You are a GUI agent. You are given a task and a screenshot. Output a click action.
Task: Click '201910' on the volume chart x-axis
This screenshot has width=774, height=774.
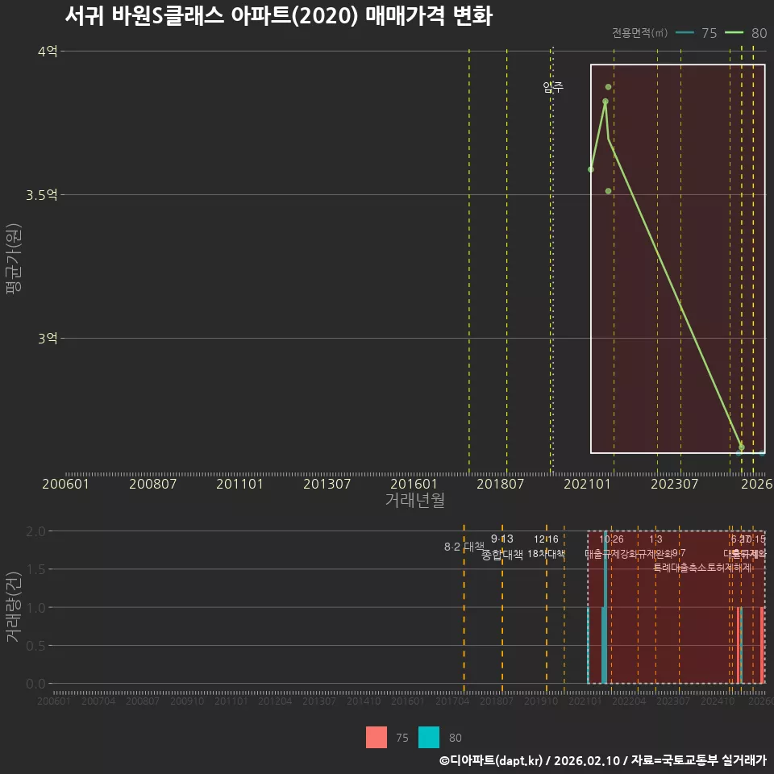click(x=541, y=701)
